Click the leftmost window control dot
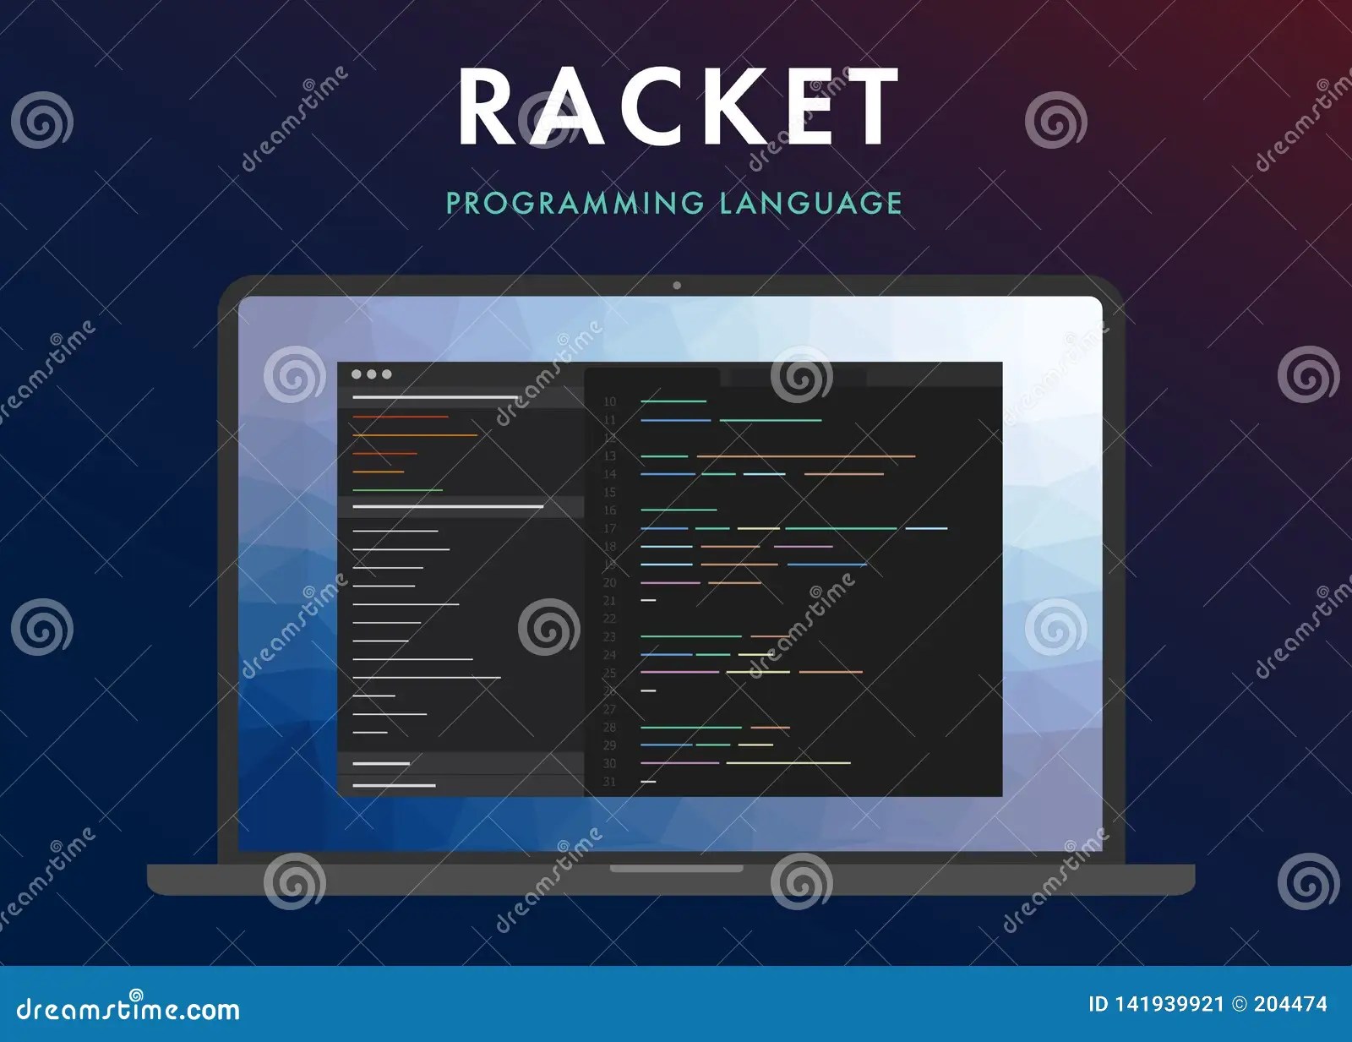Screen dimensions: 1352x1042 356,374
